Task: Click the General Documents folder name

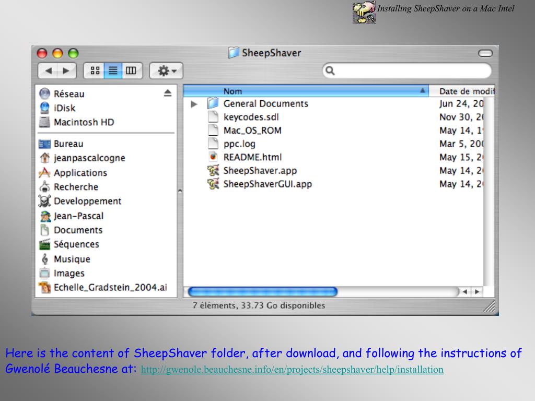Action: pyautogui.click(x=266, y=104)
